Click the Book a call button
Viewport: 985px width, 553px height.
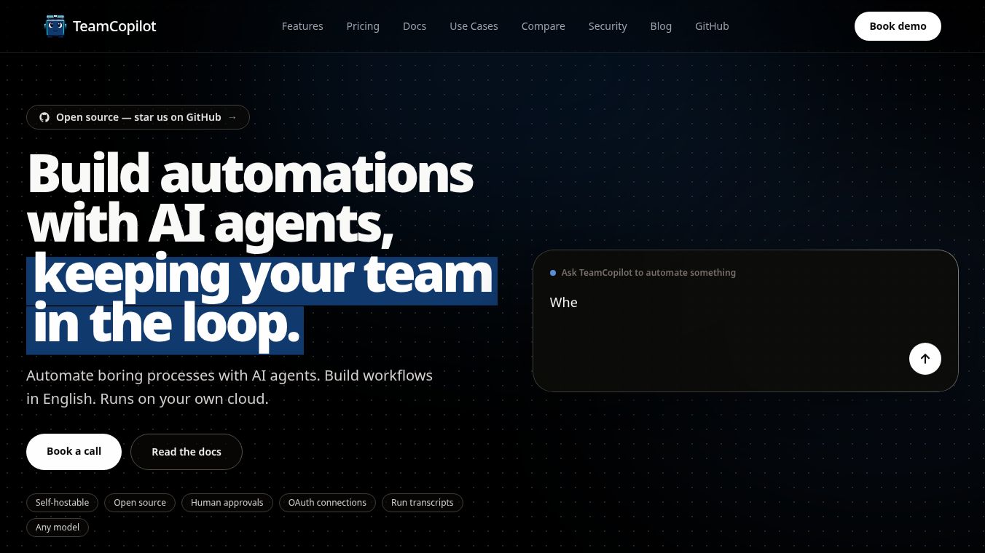click(74, 452)
